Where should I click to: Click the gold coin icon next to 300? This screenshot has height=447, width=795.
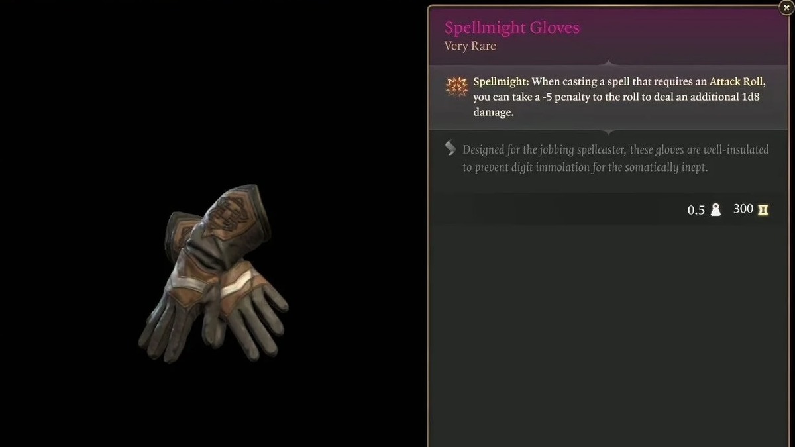pyautogui.click(x=763, y=210)
